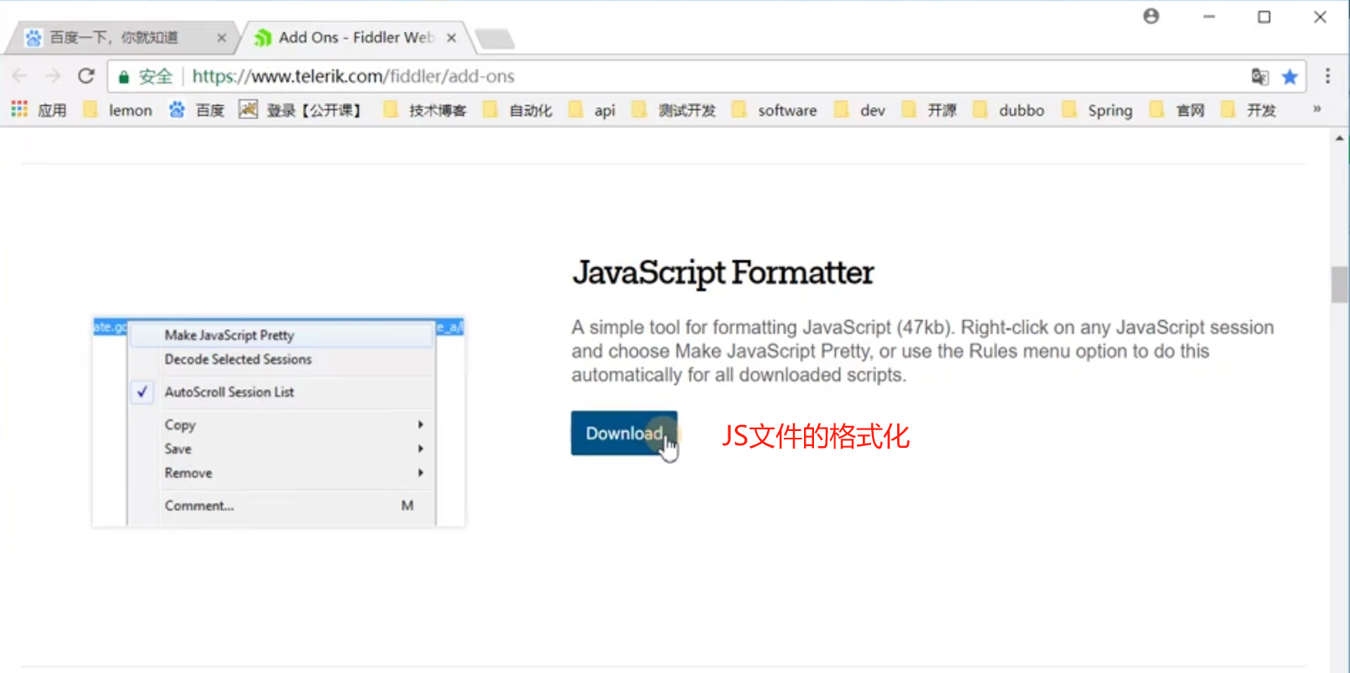The width and height of the screenshot is (1350, 673).
Task: Expand the hidden bookmarks overflow chevron
Action: tap(1316, 109)
